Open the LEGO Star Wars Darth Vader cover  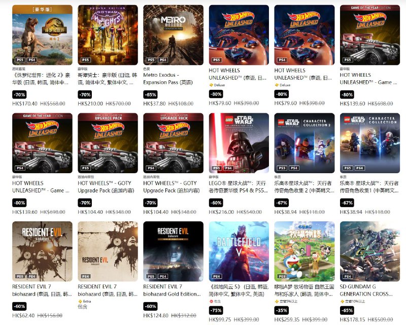coord(239,143)
